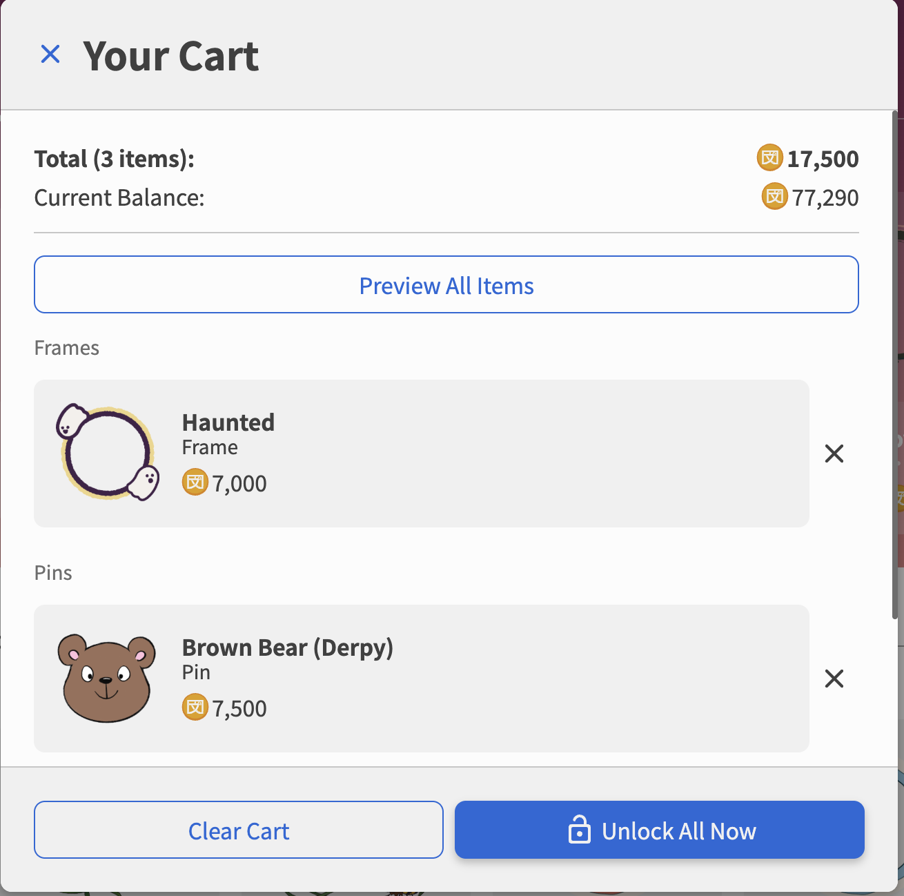
Task: Click the Frames section label
Action: [67, 348]
